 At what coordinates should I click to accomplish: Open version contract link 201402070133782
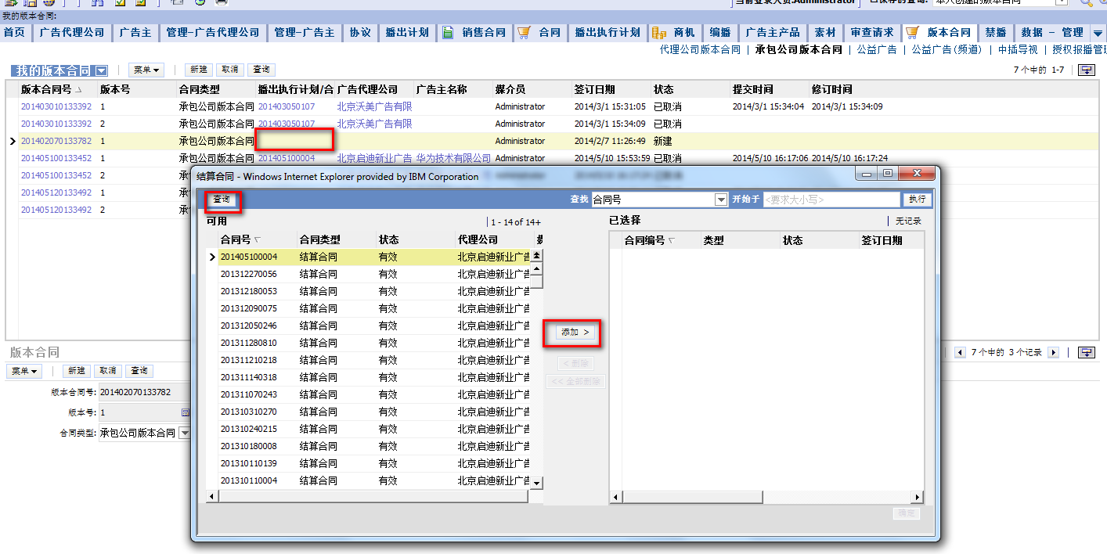tap(56, 141)
